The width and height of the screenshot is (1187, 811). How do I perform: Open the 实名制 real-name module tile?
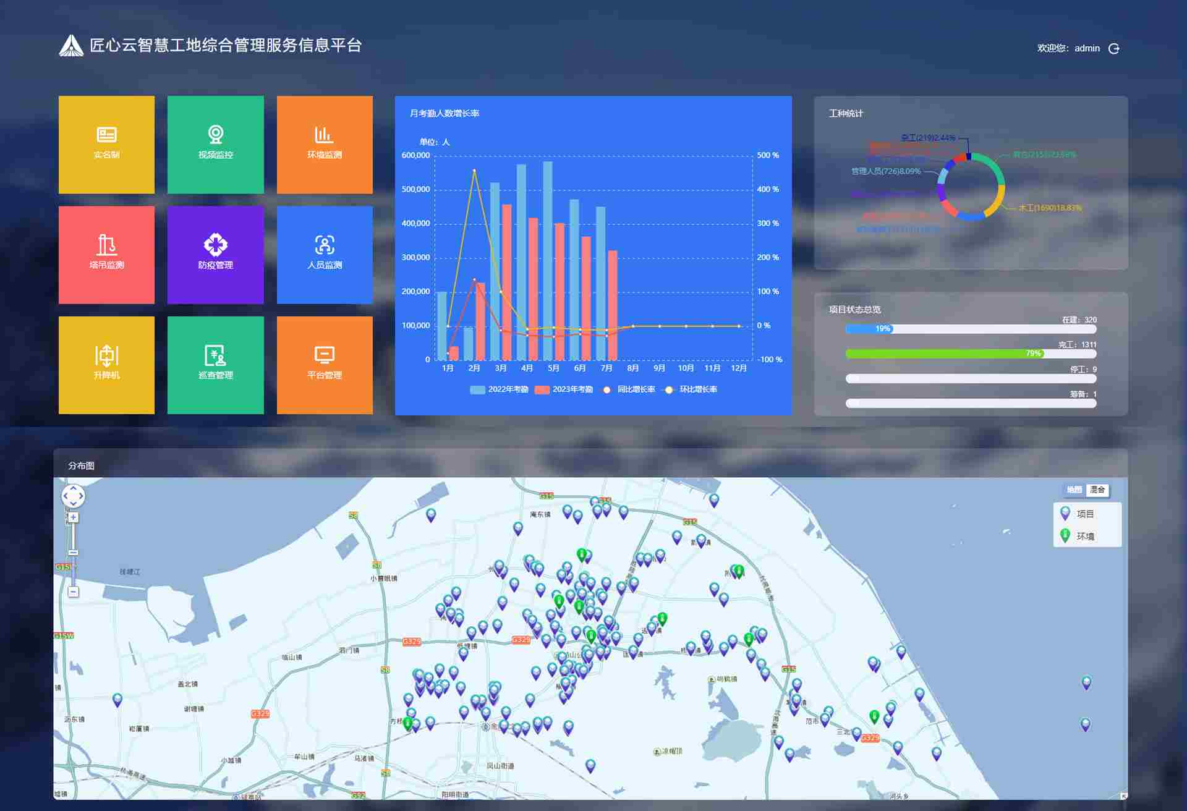[106, 144]
